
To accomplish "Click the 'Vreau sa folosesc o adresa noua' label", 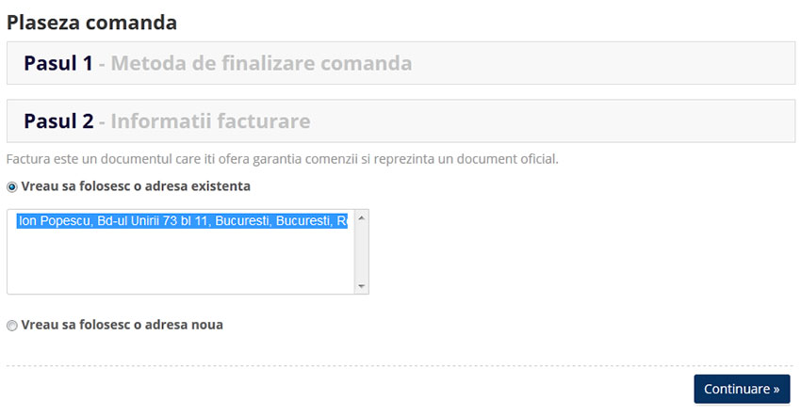I will click(x=123, y=325).
